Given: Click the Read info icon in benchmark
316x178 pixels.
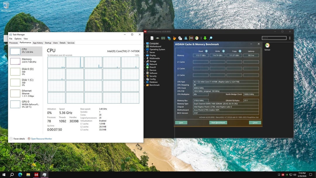Looking at the screenshot, I should pyautogui.click(x=206, y=51).
